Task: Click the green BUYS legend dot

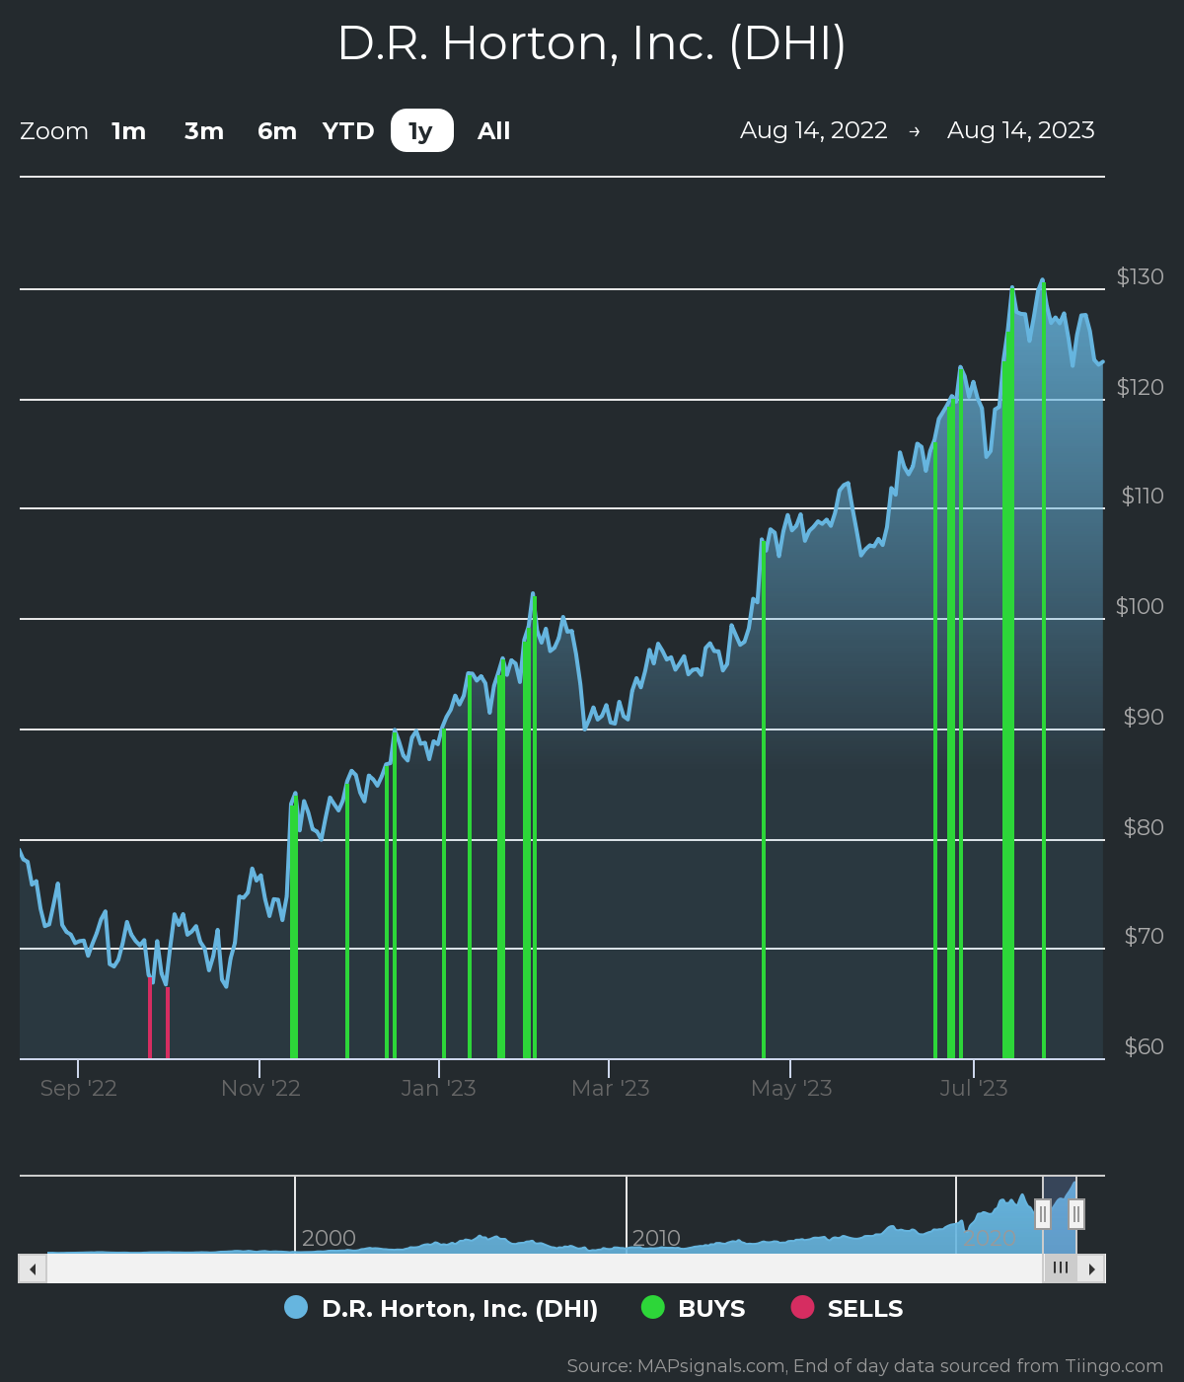Action: tap(653, 1307)
